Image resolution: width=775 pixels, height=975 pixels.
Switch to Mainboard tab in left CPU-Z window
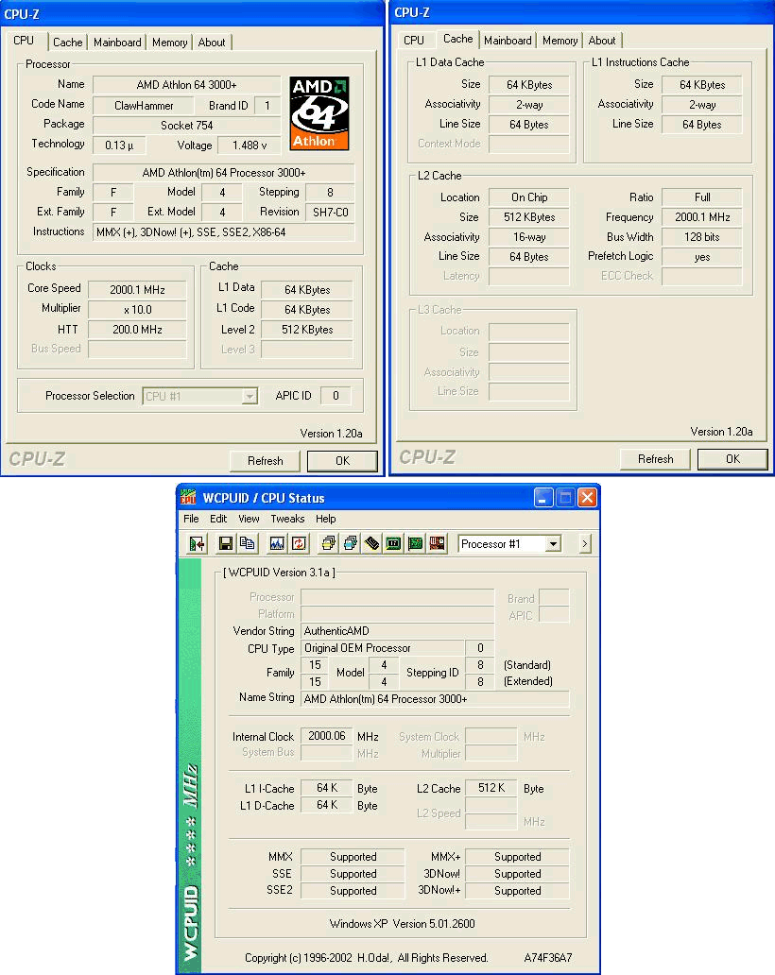click(117, 43)
